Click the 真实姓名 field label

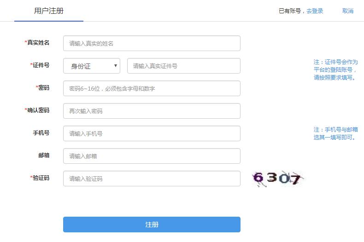[x=37, y=43]
